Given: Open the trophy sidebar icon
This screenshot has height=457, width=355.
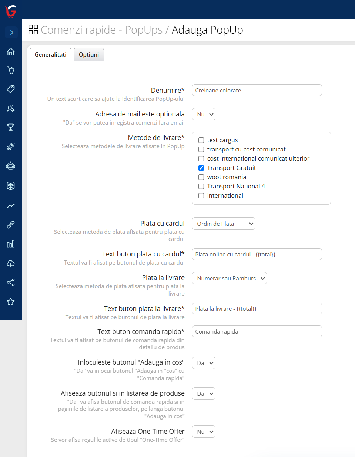Looking at the screenshot, I should (x=11, y=127).
